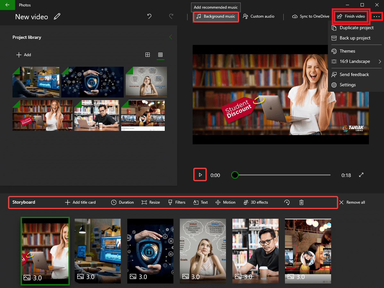This screenshot has height=288, width=384.
Task: Select the cyber security shield photo in the library
Action: tap(92, 82)
